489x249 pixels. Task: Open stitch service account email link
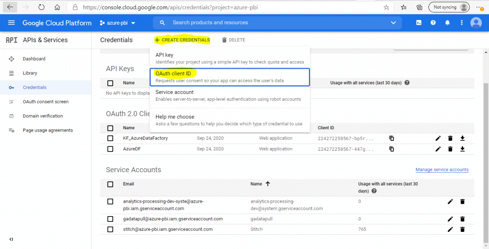click(x=168, y=229)
